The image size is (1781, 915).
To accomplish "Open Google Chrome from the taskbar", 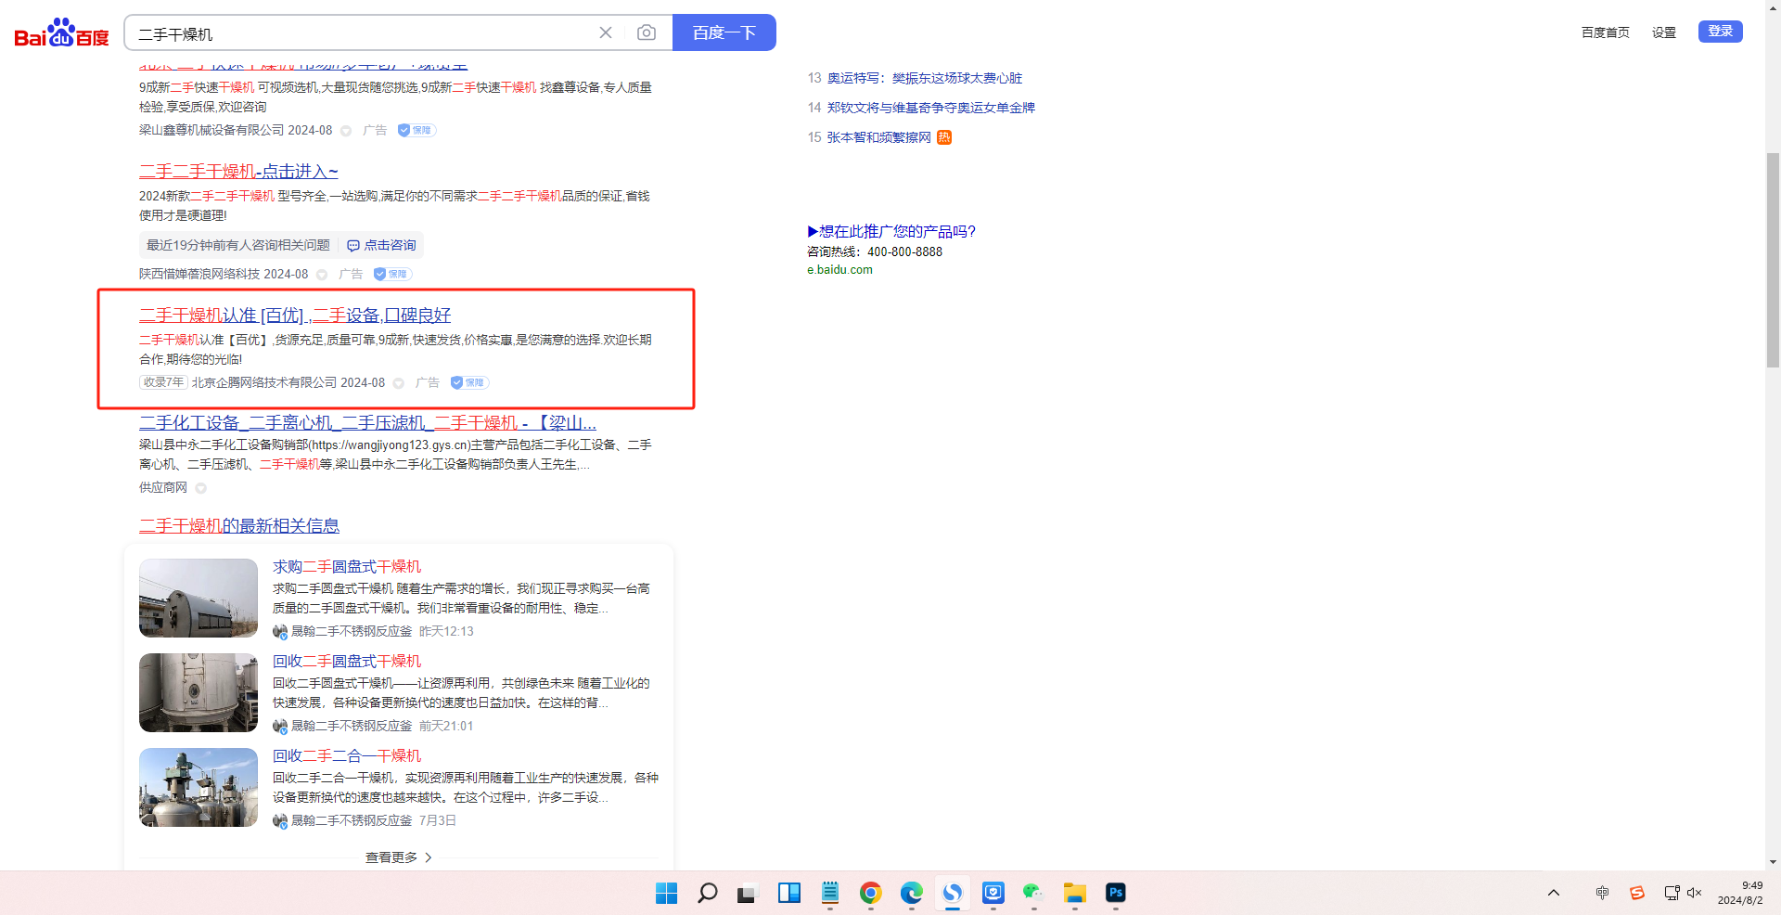I will point(870,893).
